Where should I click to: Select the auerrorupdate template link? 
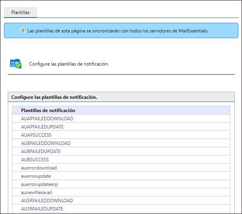(x=36, y=176)
